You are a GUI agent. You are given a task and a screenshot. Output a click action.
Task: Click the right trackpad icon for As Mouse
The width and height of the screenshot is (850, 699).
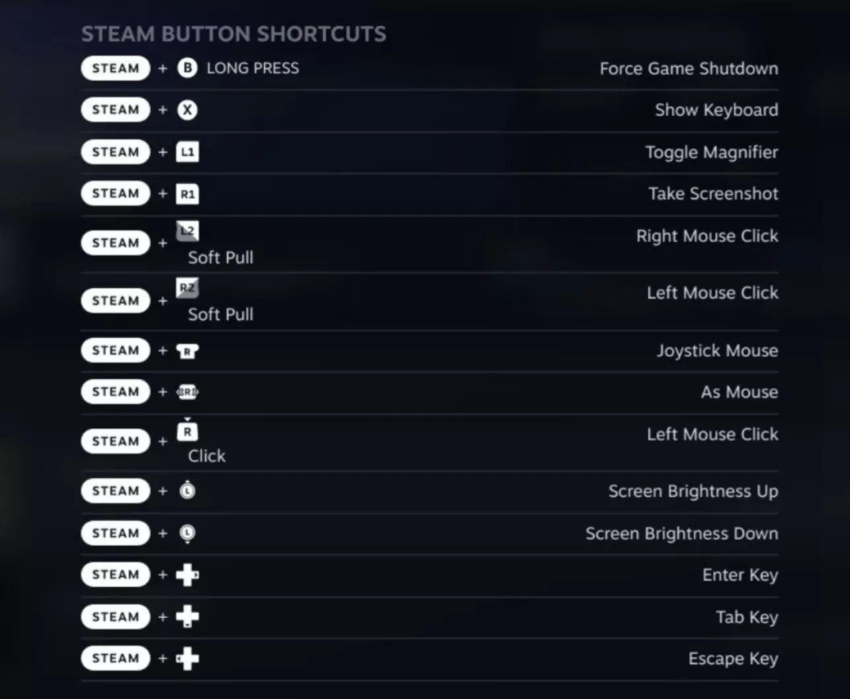point(187,392)
